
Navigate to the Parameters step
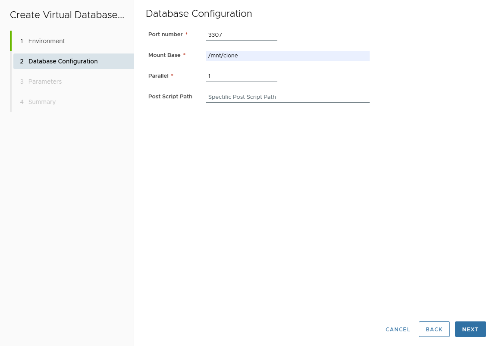click(44, 82)
